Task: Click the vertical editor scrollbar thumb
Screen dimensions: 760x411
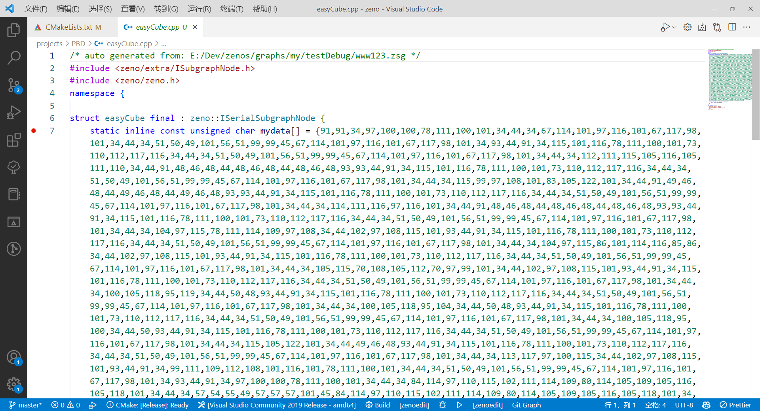Action: [755, 95]
